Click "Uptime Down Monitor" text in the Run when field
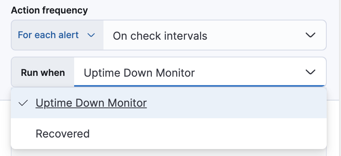Image resolution: width=341 pixels, height=156 pixels. pos(139,72)
